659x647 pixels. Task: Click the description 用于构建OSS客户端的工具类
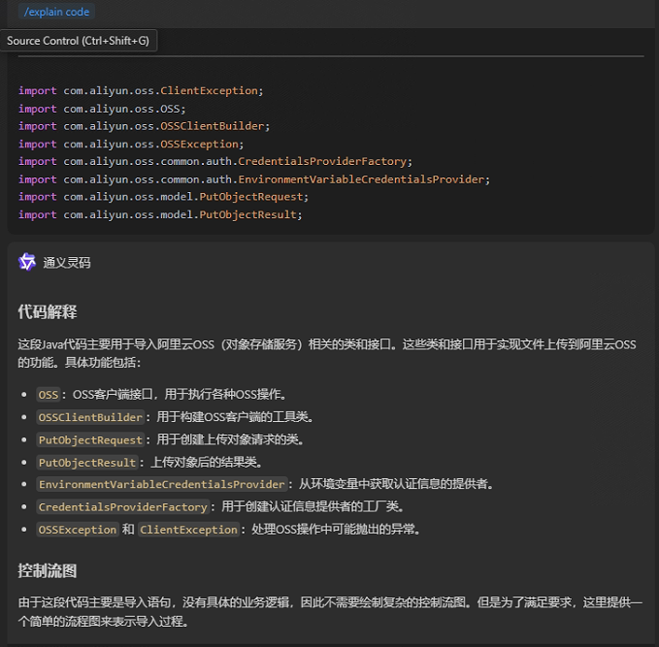235,417
